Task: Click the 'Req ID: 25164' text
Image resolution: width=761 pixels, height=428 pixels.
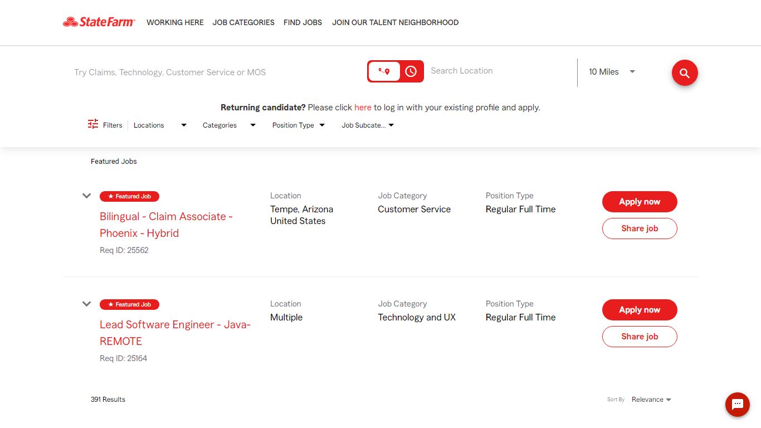Action: coord(124,358)
